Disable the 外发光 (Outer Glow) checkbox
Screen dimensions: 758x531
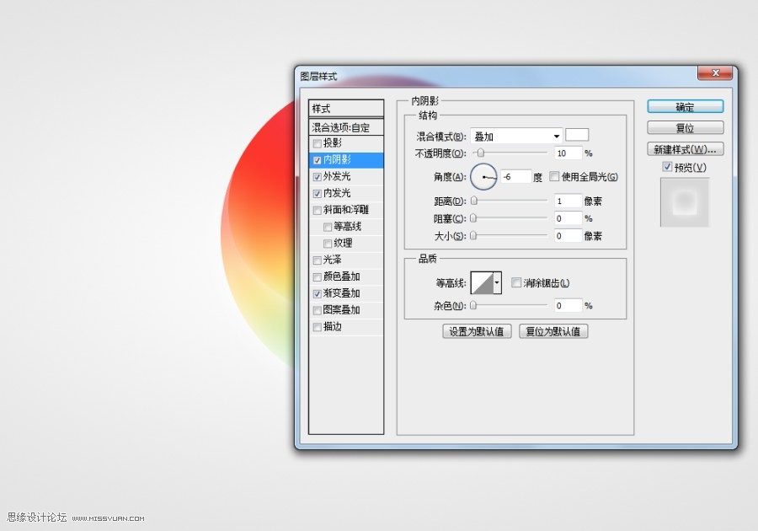click(318, 176)
